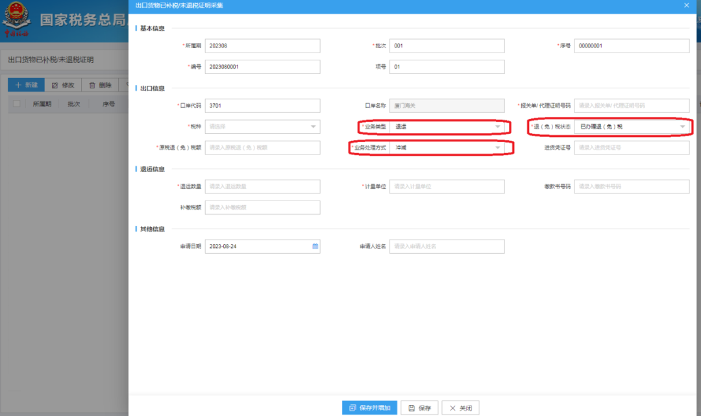Click the 口岸名称 field showing 厦门海关
Image resolution: width=701 pixels, height=416 pixels.
[x=447, y=105]
